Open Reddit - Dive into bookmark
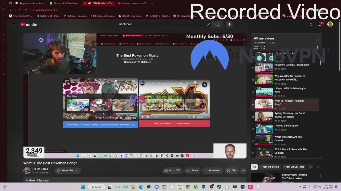The height and width of the screenshot is (191, 341). tap(130, 16)
